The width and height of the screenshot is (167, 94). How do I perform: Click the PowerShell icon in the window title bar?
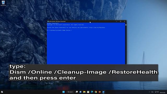pos(48,21)
